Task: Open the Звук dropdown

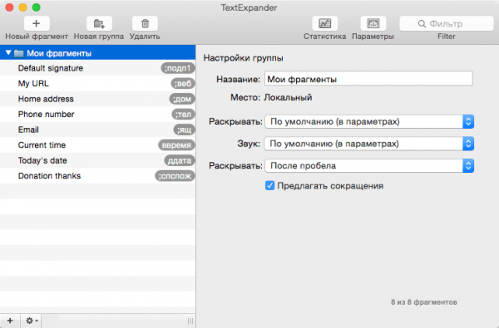Action: point(369,144)
